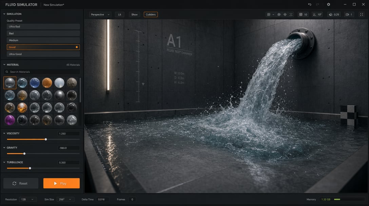Click the gravity slider handle
The image size is (369, 206).
pyautogui.click(x=24, y=153)
